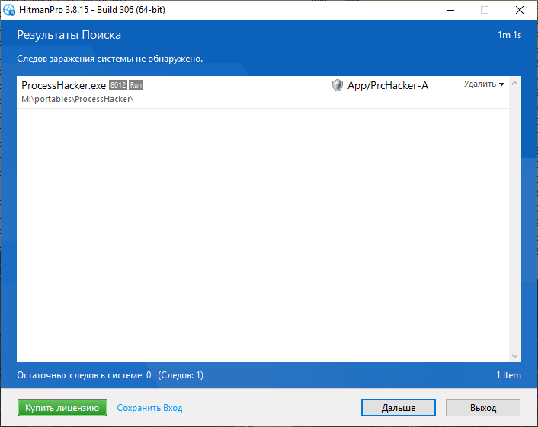Click the results list scroll-up arrow

click(514, 83)
